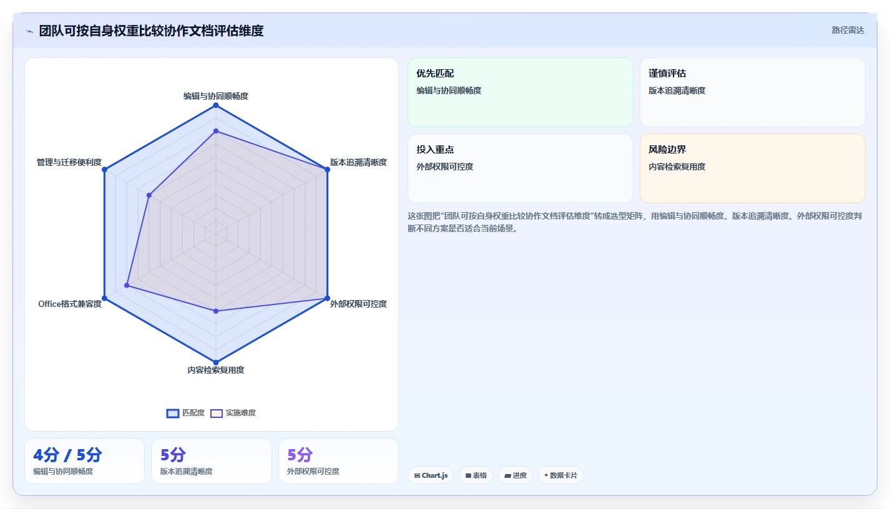Select the 进度 tag
The height and width of the screenshot is (509, 890).
point(516,475)
